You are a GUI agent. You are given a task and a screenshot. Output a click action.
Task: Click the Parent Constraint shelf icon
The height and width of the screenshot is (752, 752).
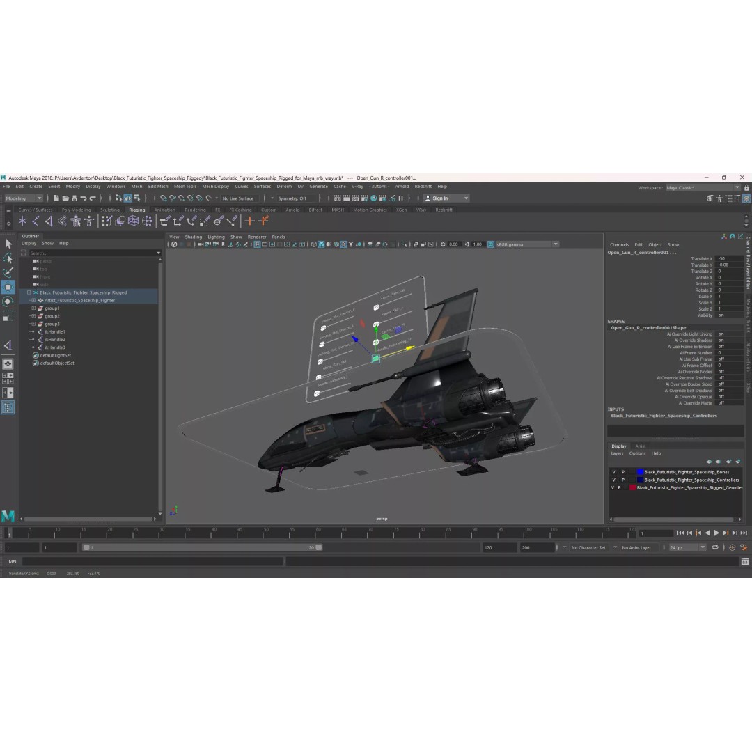pyautogui.click(x=165, y=221)
